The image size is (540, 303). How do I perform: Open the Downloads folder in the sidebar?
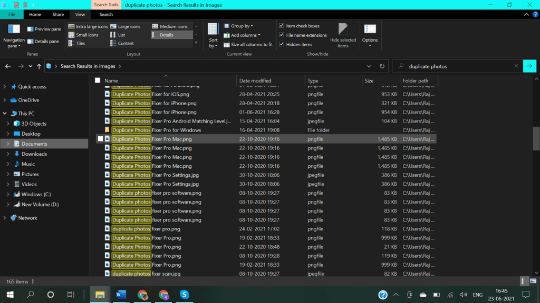click(x=34, y=154)
